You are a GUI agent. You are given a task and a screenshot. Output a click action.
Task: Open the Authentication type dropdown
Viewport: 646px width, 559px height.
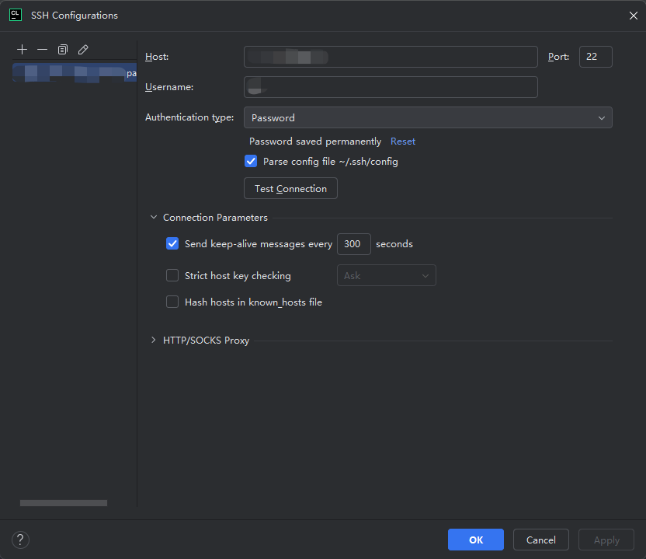[x=428, y=117]
